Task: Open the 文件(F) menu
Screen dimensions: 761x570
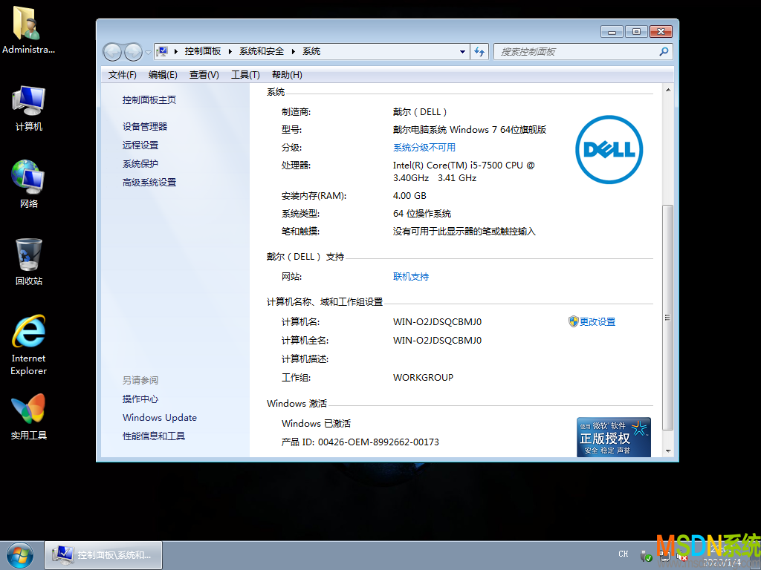Action: click(x=123, y=75)
